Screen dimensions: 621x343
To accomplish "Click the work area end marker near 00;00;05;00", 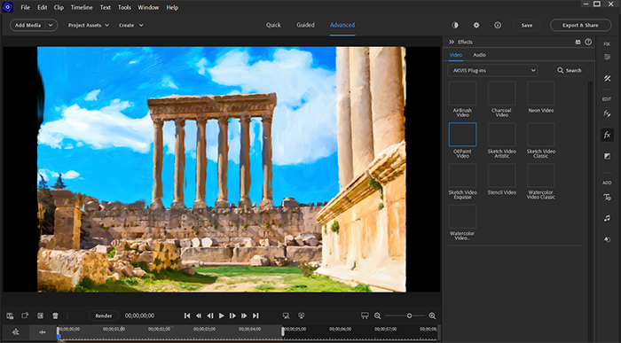I will (x=283, y=331).
